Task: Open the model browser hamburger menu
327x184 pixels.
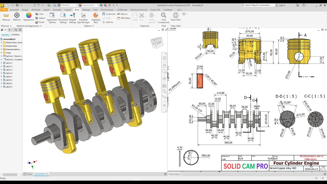Action: tap(20, 30)
